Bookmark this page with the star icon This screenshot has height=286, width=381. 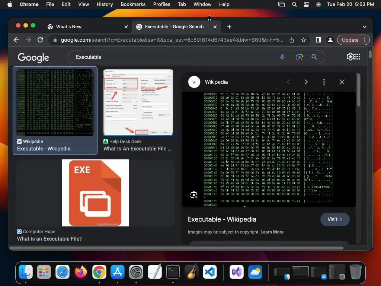click(x=304, y=40)
